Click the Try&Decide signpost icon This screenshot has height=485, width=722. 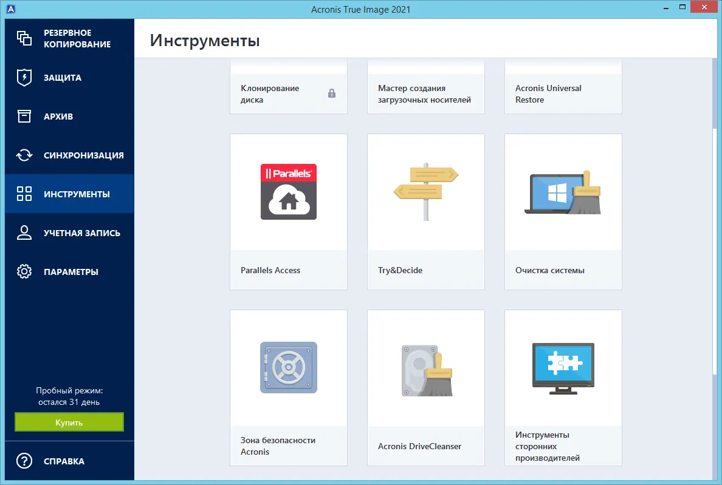point(426,192)
